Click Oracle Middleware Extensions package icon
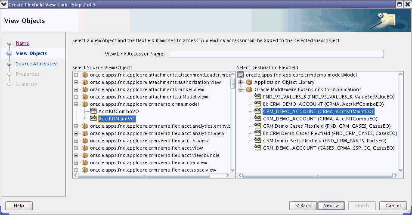Screen dimensions: 412x215 tap(249, 90)
